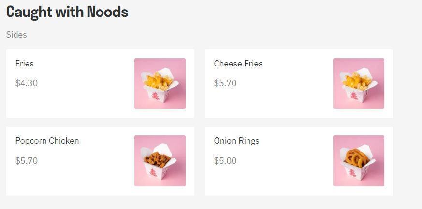This screenshot has height=209, width=422.
Task: Click the $5.00 price for Onion Rings
Action: pyautogui.click(x=225, y=160)
